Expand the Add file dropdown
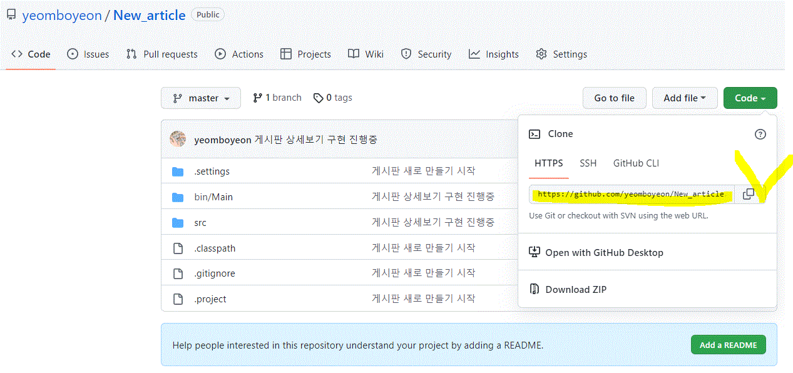793x373 pixels. [x=685, y=98]
